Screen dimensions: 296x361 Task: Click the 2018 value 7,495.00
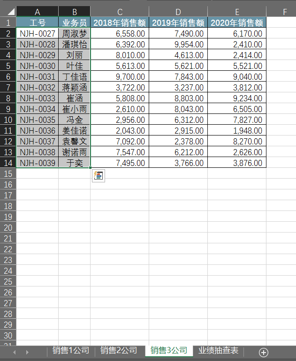(120, 163)
